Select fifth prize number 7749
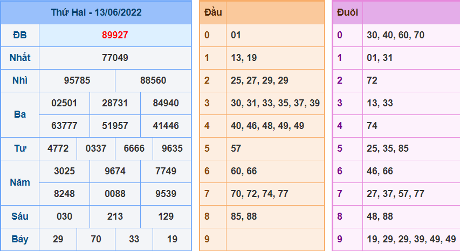Image resolution: width=460 pixels, height=251 pixels. click(166, 171)
